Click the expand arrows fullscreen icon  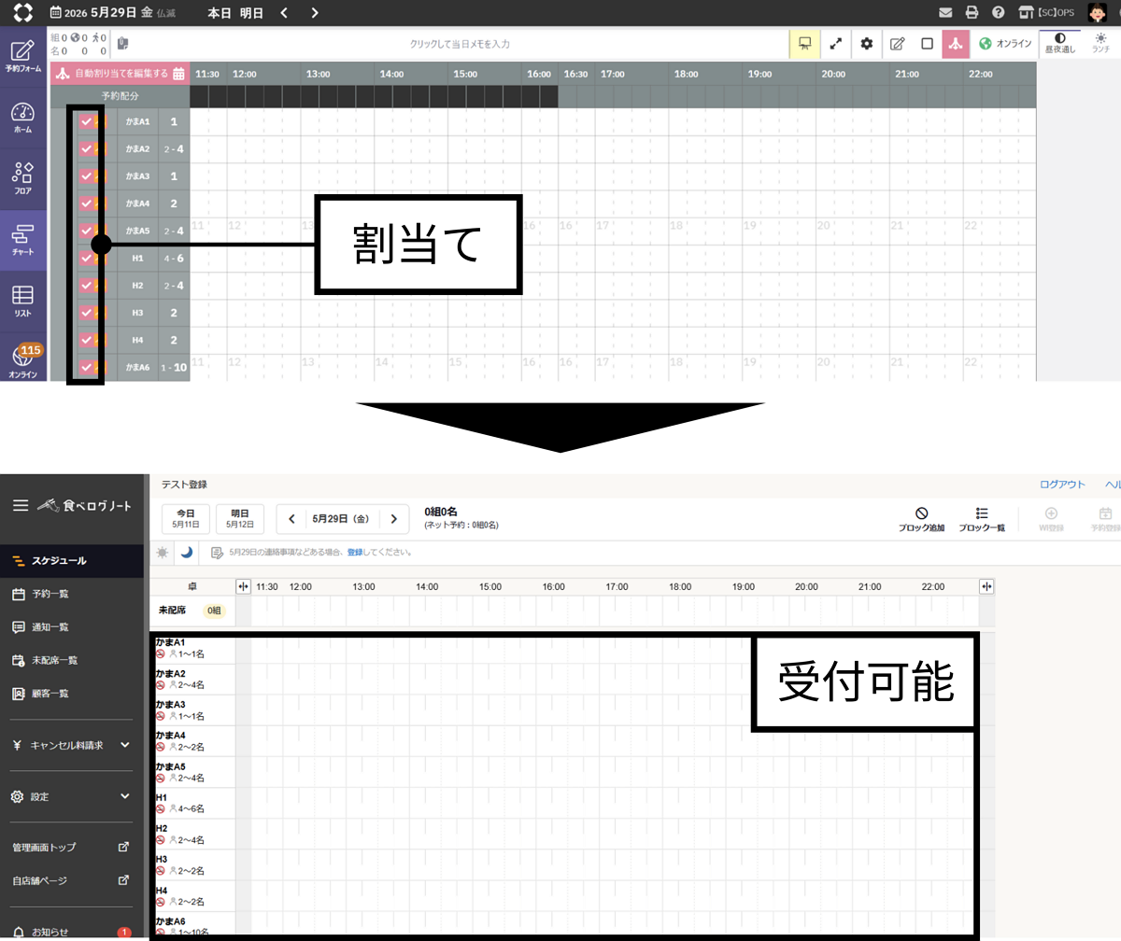(x=836, y=44)
